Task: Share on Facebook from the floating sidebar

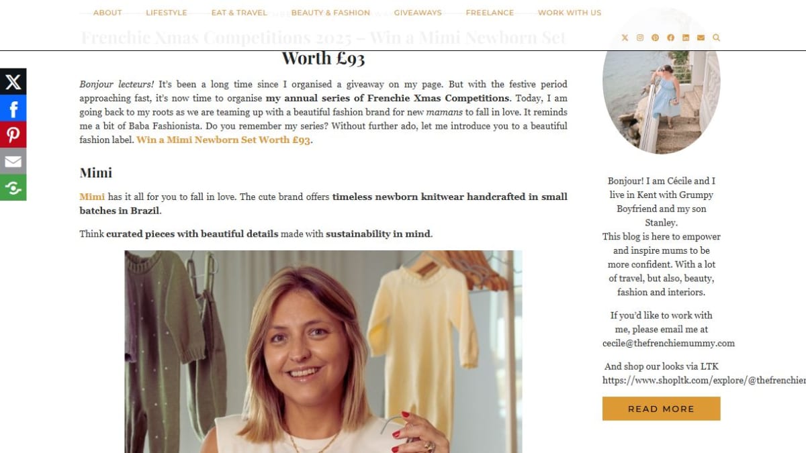Action: click(x=13, y=108)
